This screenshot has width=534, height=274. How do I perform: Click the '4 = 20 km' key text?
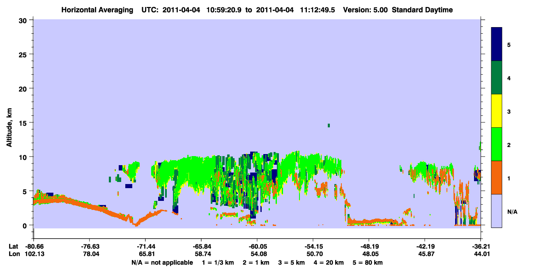(329, 262)
